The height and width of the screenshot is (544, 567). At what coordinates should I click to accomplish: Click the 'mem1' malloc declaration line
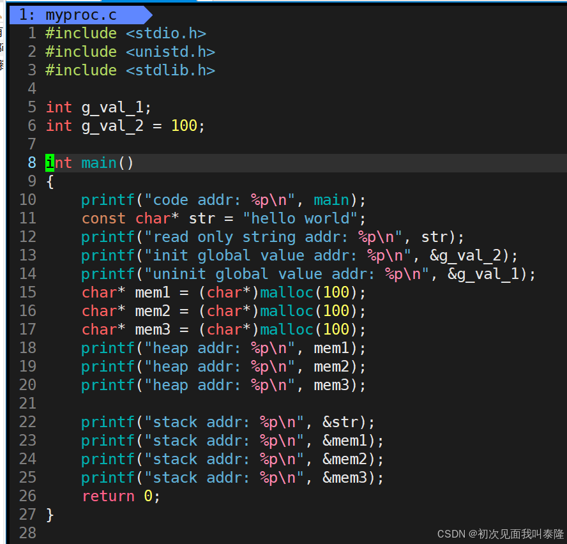[x=223, y=292]
